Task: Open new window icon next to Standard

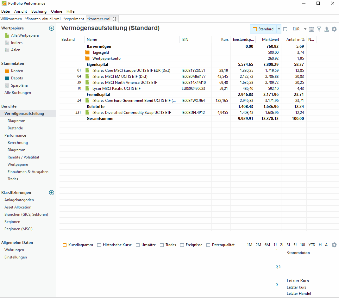Action: pyautogui.click(x=285, y=29)
